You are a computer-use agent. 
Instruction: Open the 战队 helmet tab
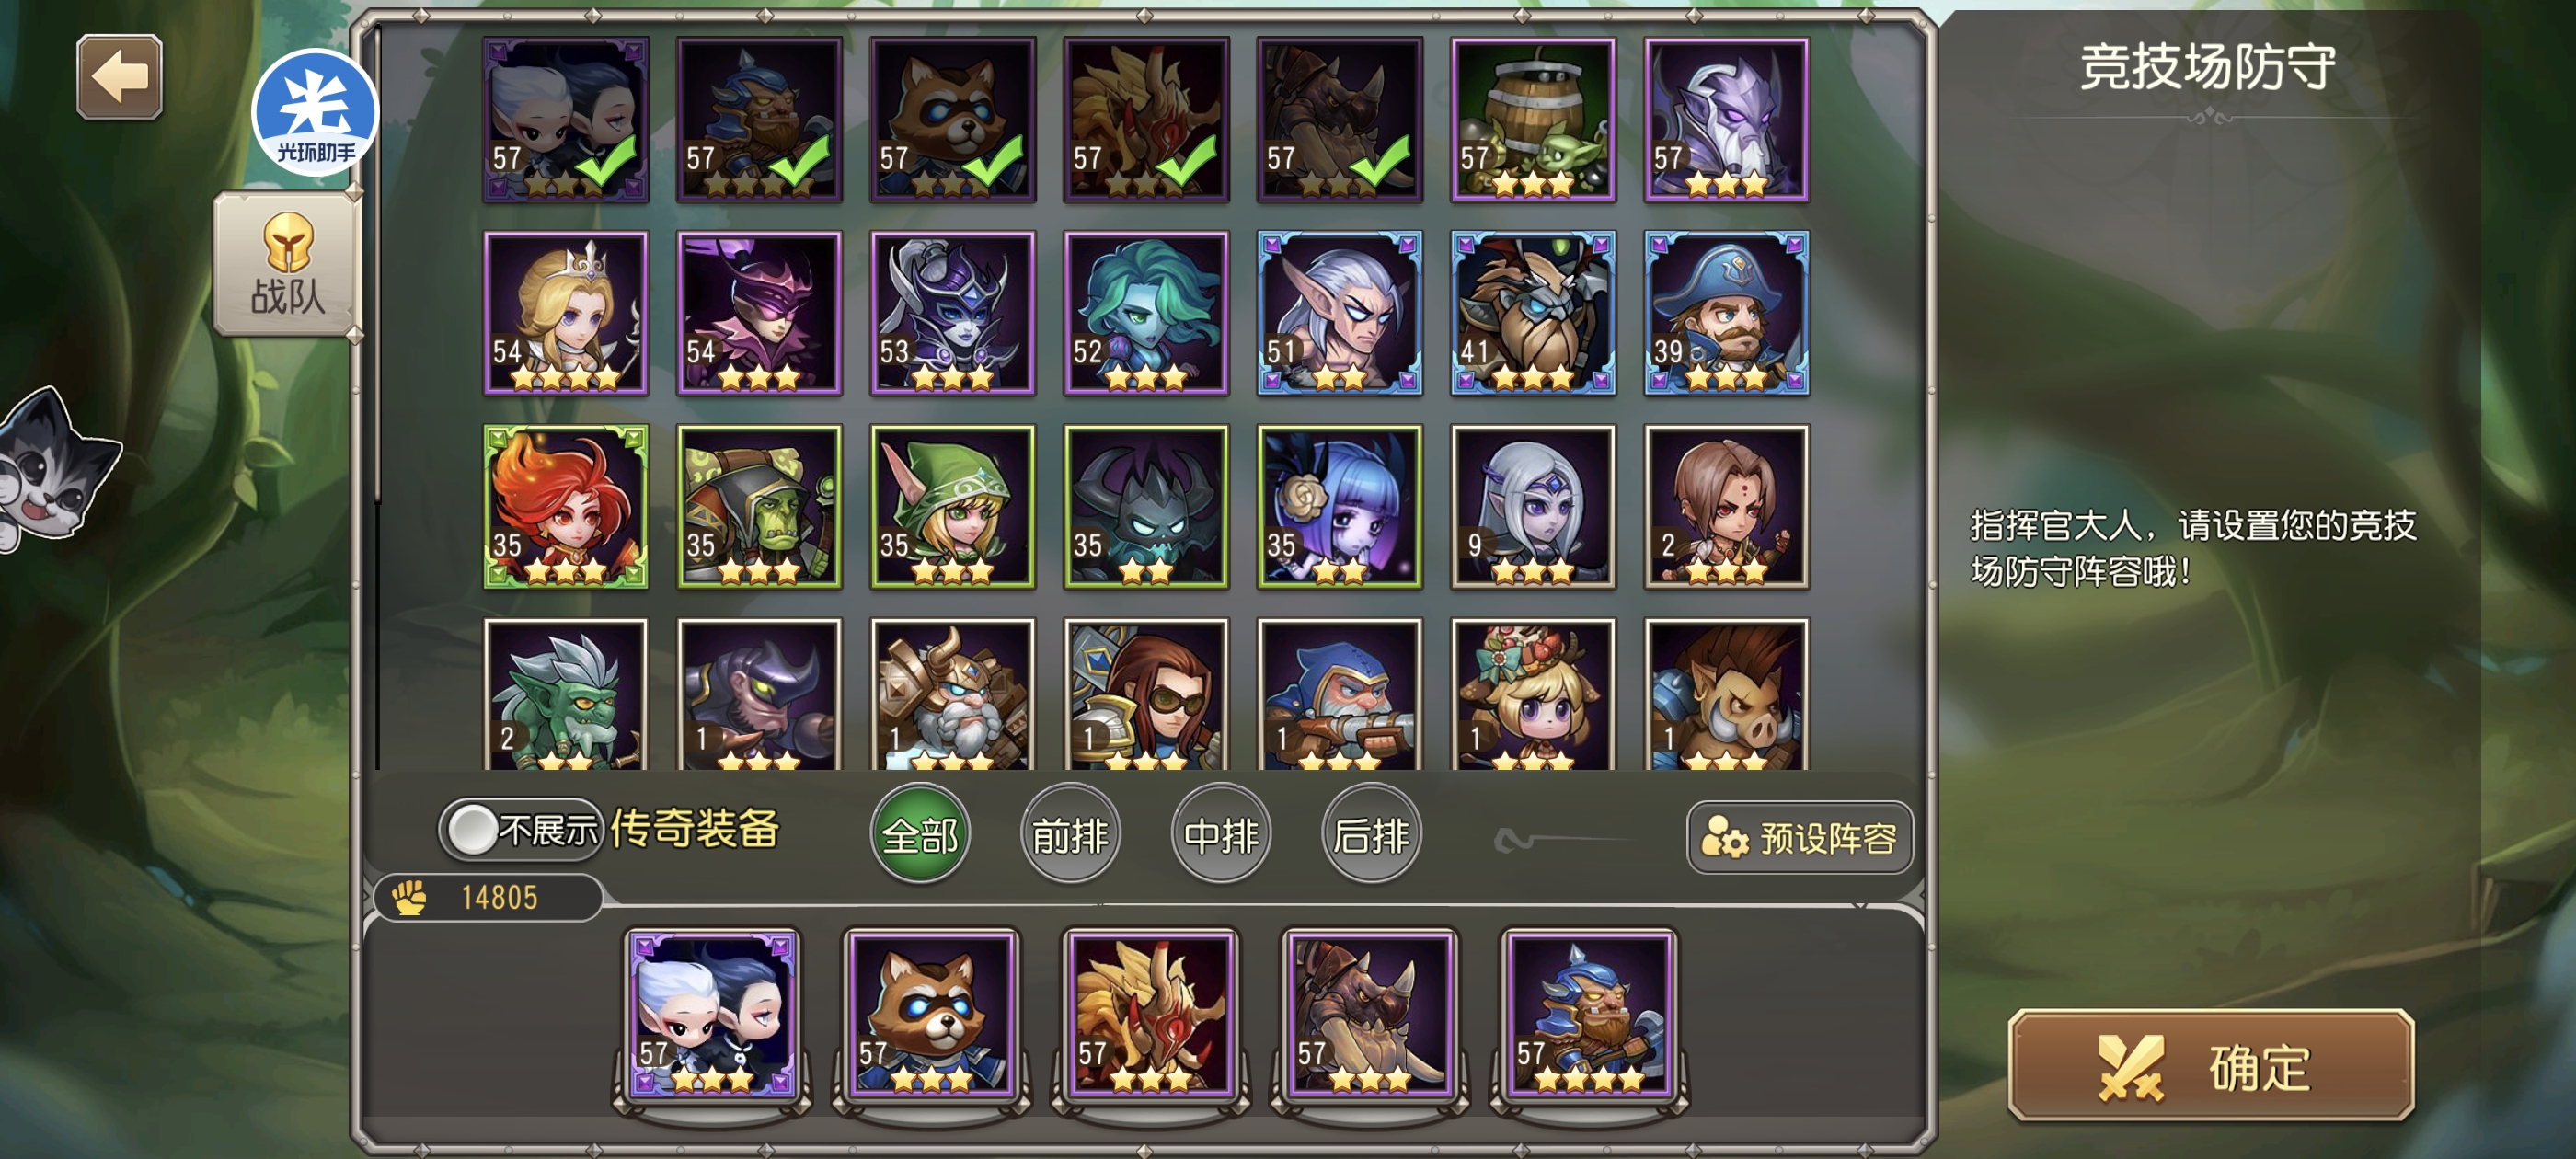(x=287, y=265)
